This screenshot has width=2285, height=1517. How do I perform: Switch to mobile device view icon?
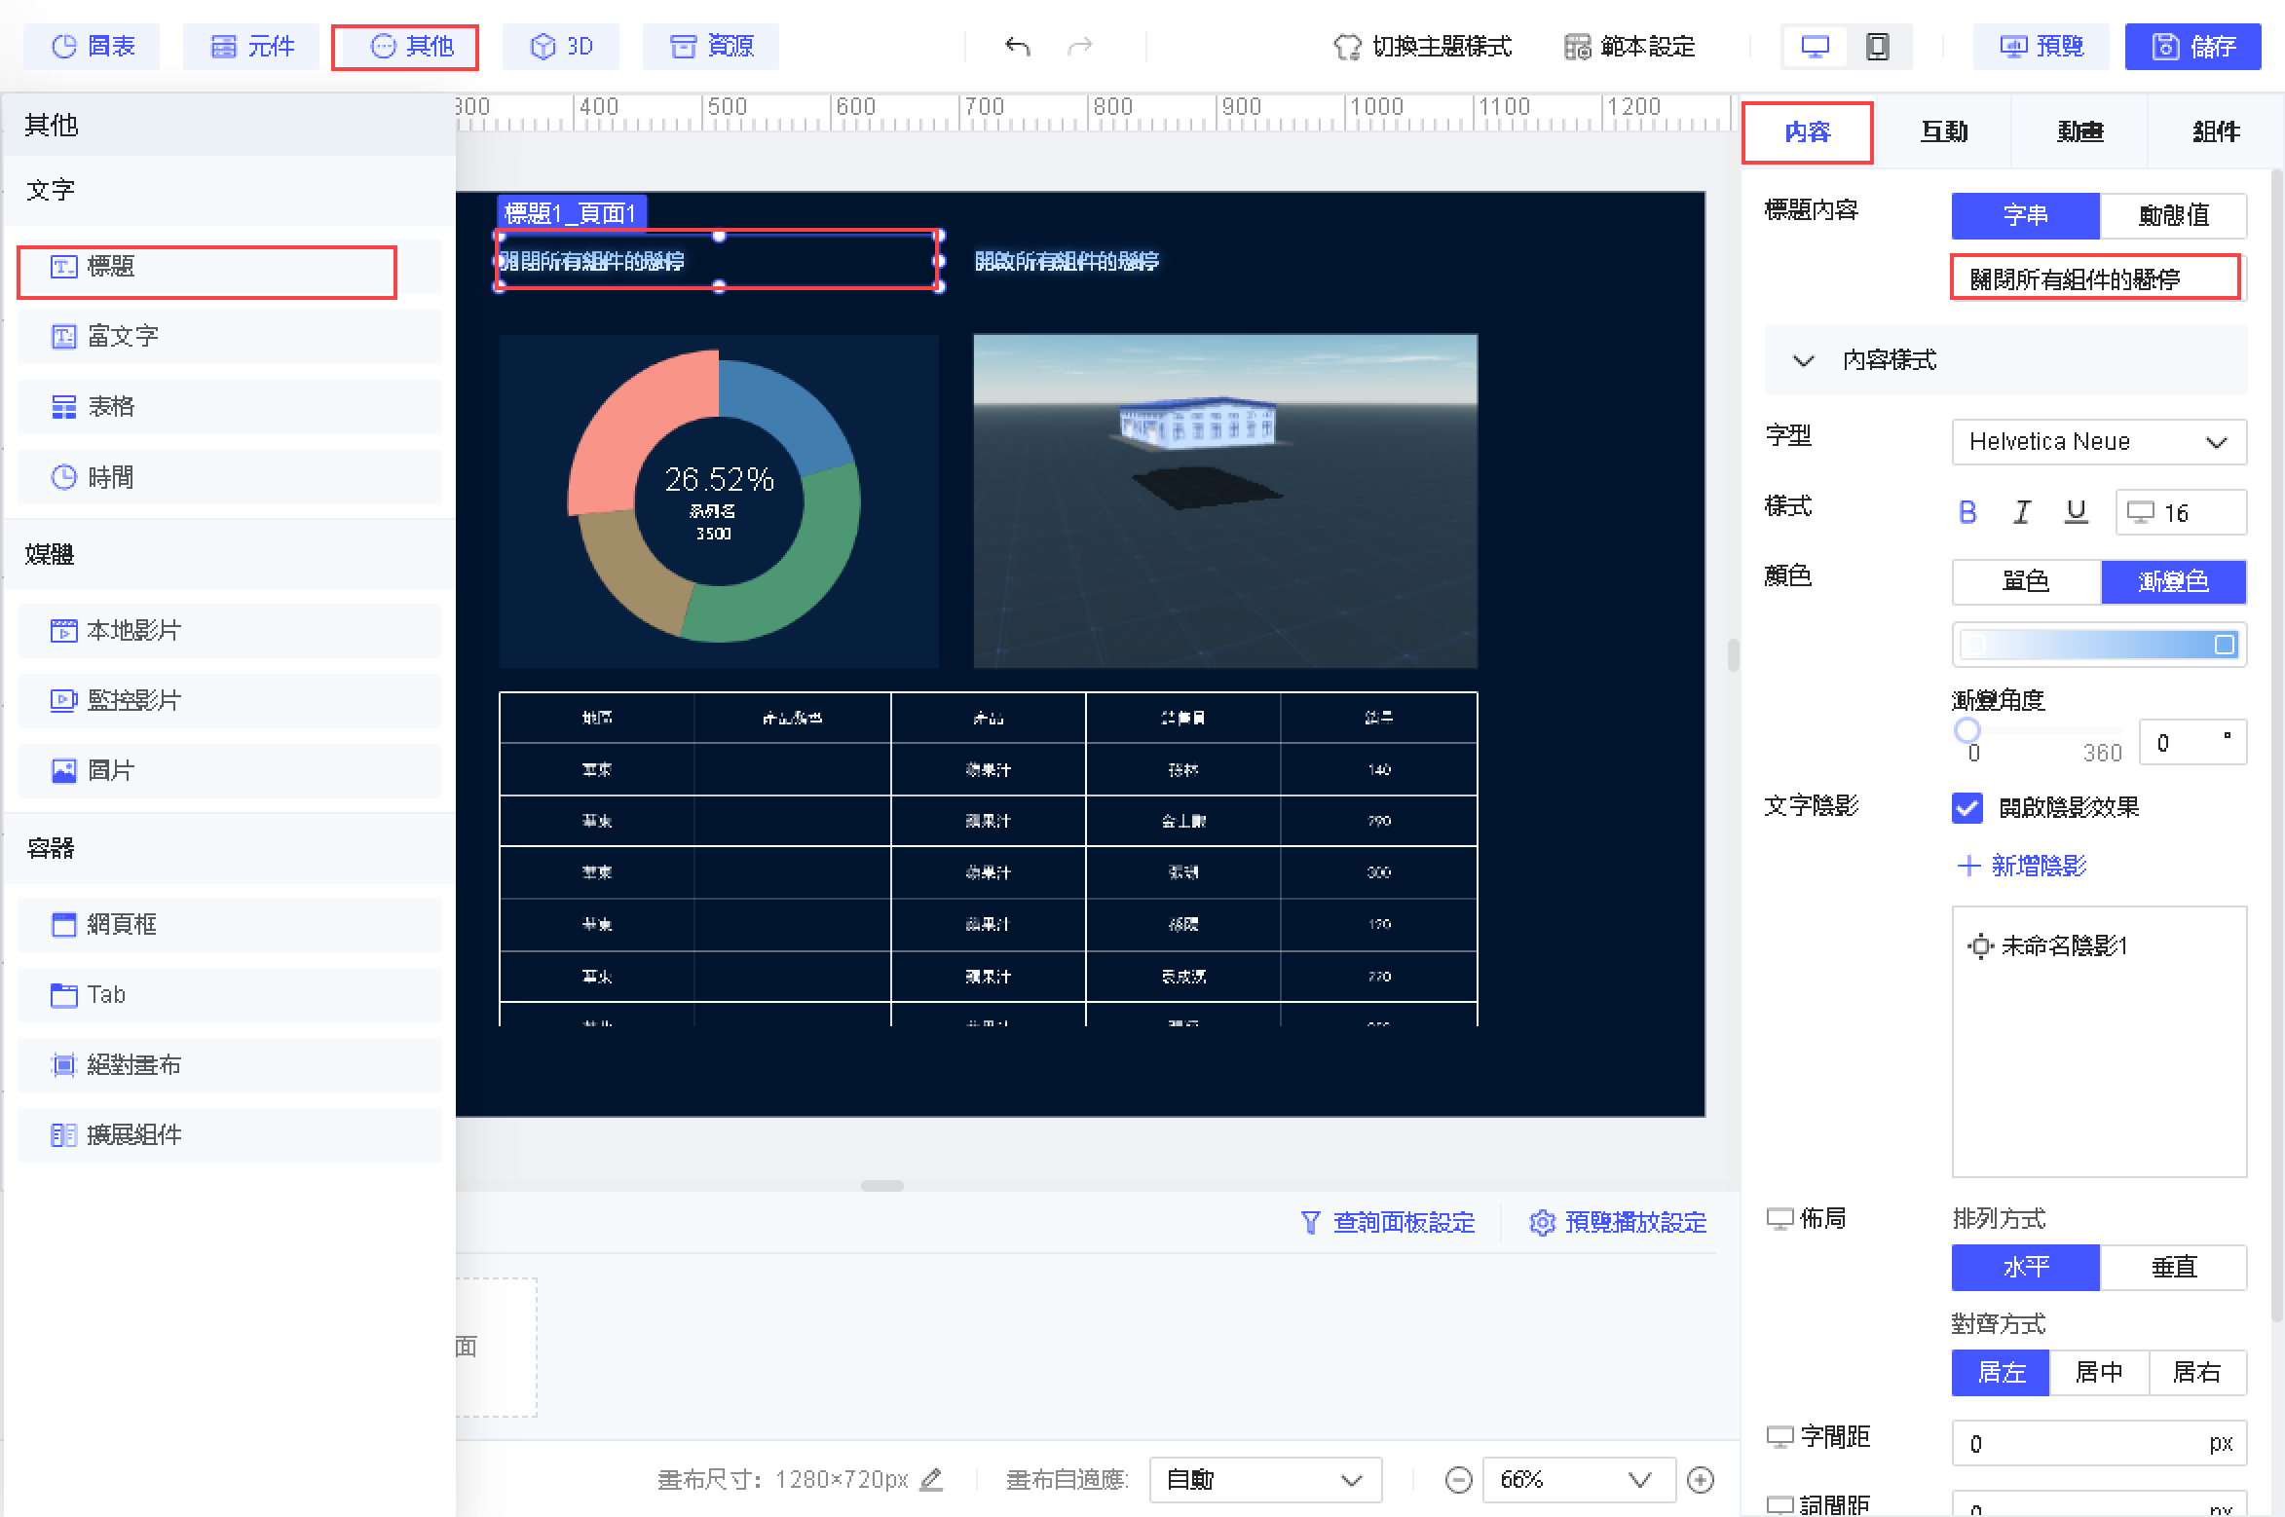(1877, 47)
